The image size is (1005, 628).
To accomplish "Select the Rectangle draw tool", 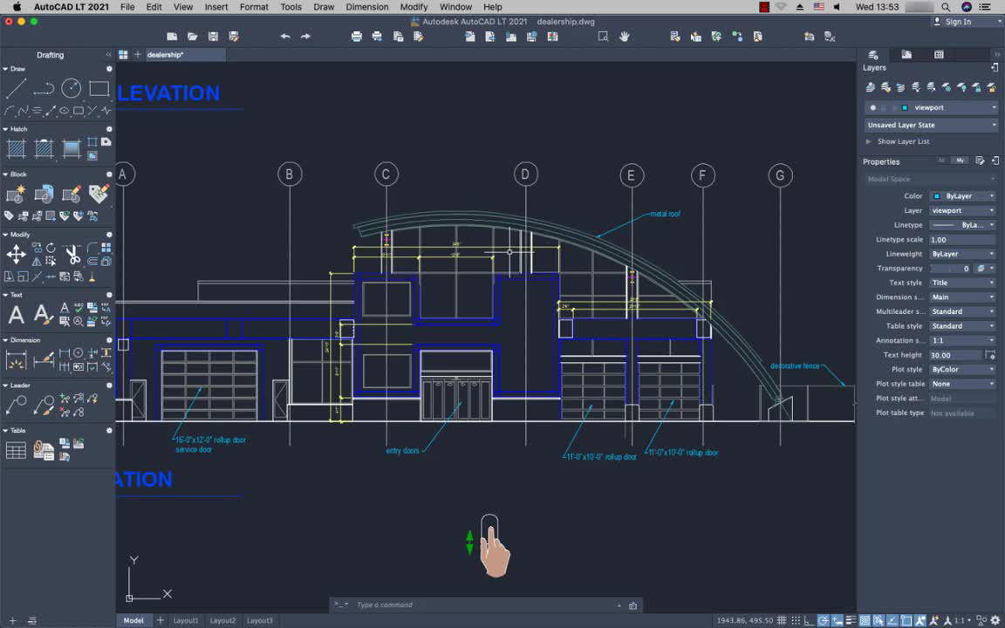I will pyautogui.click(x=99, y=88).
